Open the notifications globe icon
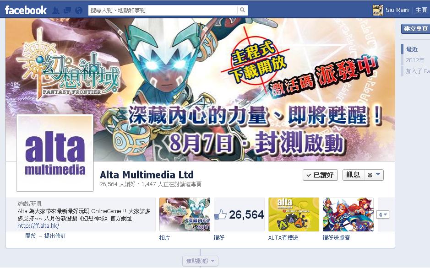This screenshot has height=268, width=430. 79,11
